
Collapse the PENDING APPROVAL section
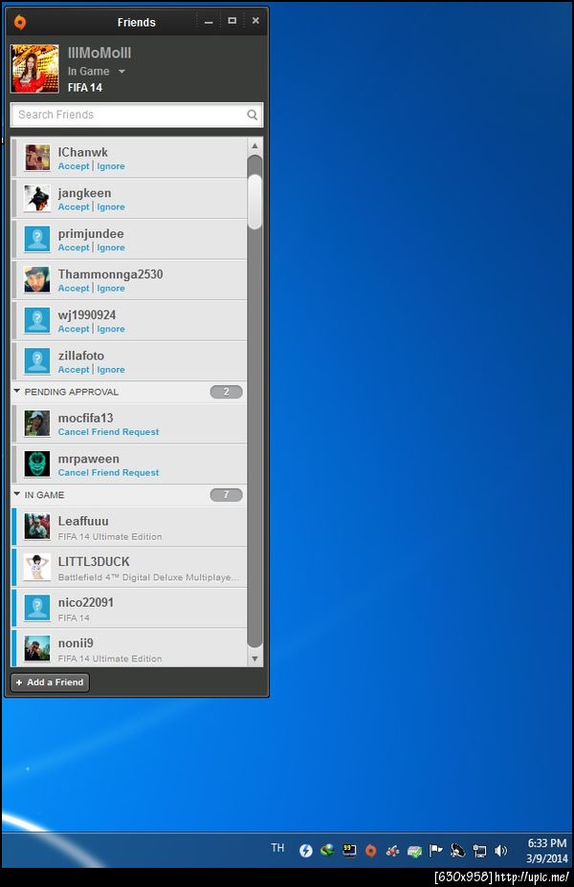(x=16, y=392)
